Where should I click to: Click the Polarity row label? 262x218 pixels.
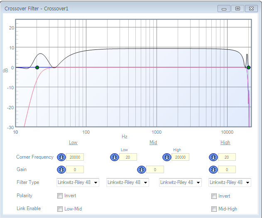(24, 196)
